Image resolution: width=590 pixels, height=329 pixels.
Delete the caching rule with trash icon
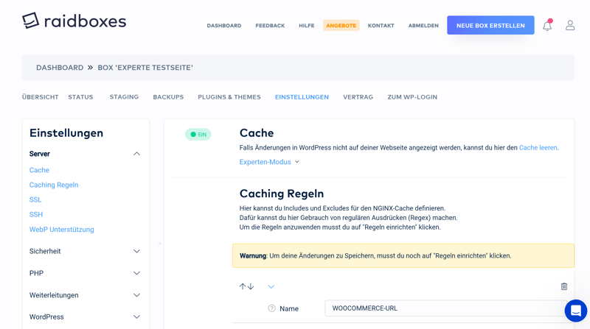coord(564,286)
